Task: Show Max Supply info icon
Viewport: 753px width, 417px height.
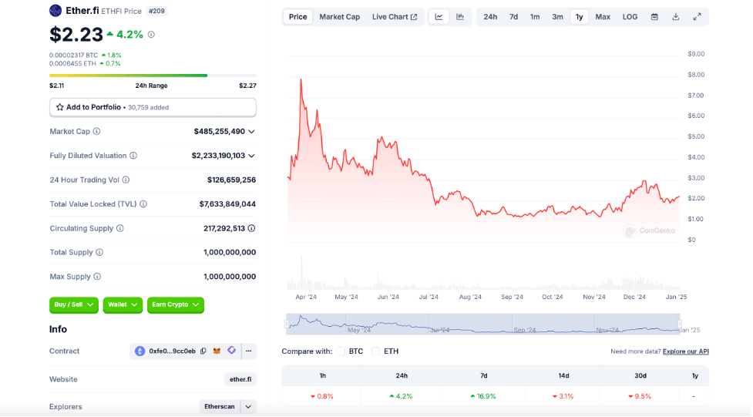Action: pyautogui.click(x=97, y=277)
